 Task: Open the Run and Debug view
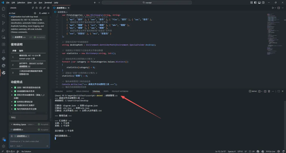[3, 30]
